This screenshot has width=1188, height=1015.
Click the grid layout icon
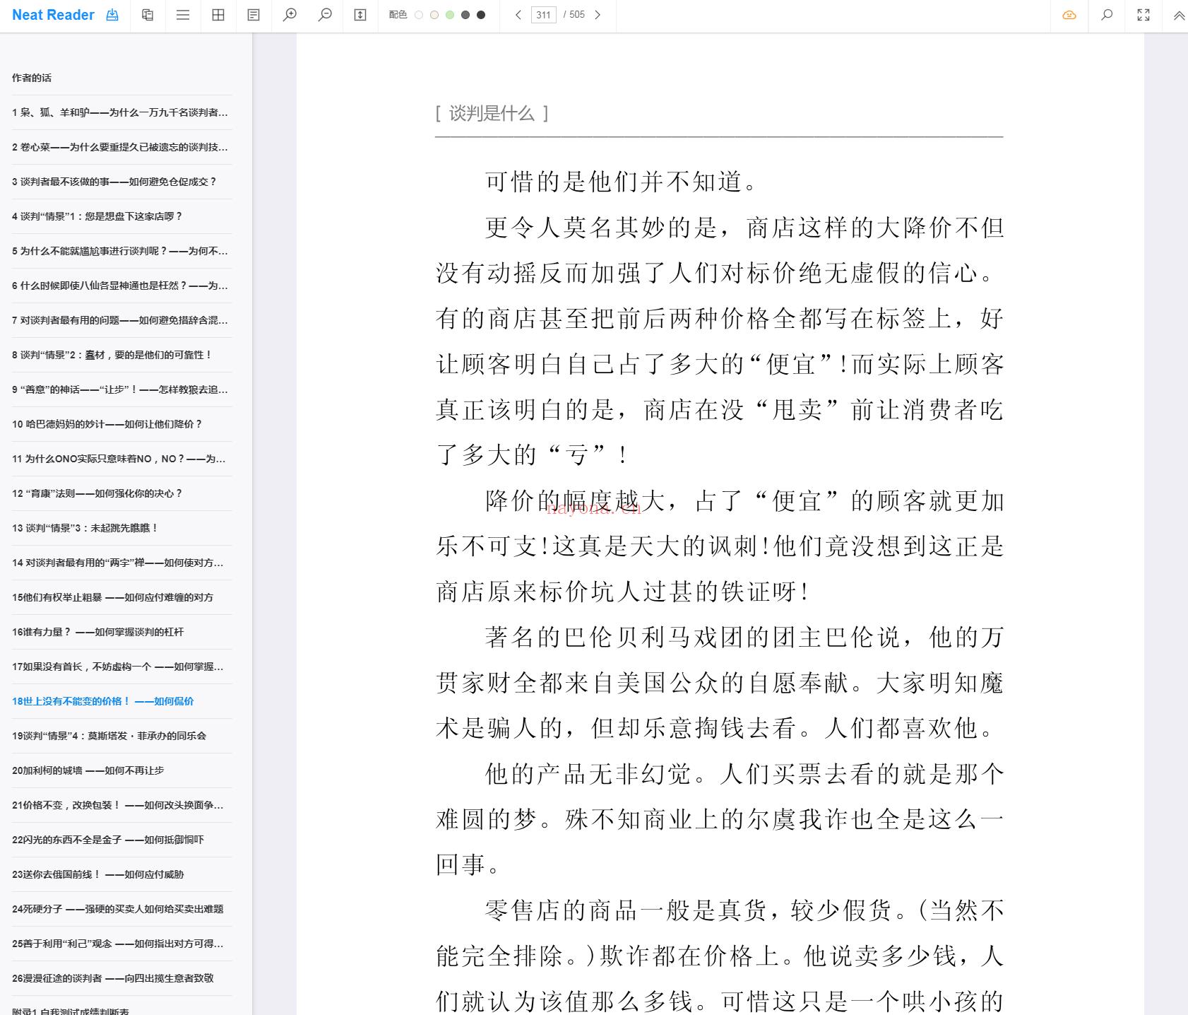[218, 15]
